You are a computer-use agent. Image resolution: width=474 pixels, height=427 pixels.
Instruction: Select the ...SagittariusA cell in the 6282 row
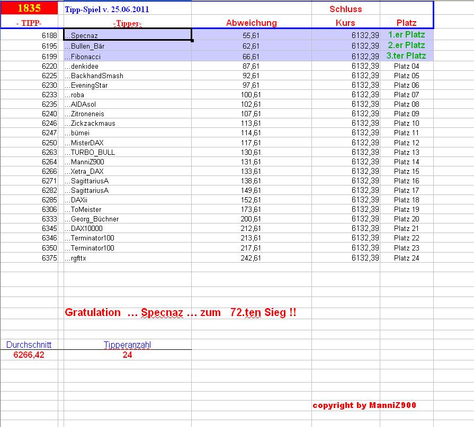pyautogui.click(x=127, y=191)
